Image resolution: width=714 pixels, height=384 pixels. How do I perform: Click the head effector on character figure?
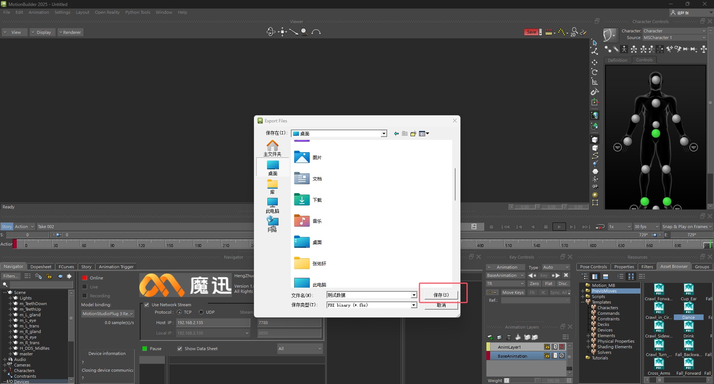pyautogui.click(x=656, y=80)
